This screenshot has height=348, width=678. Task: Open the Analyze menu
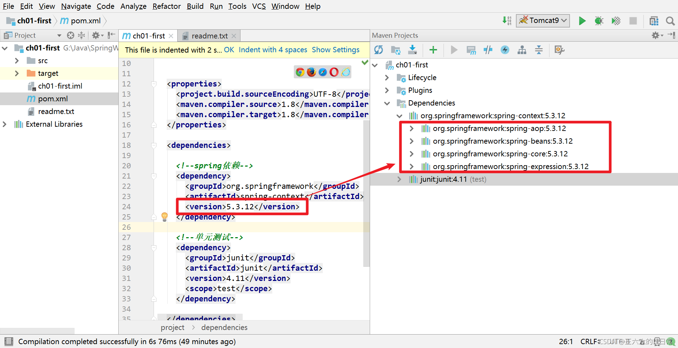[x=133, y=6]
